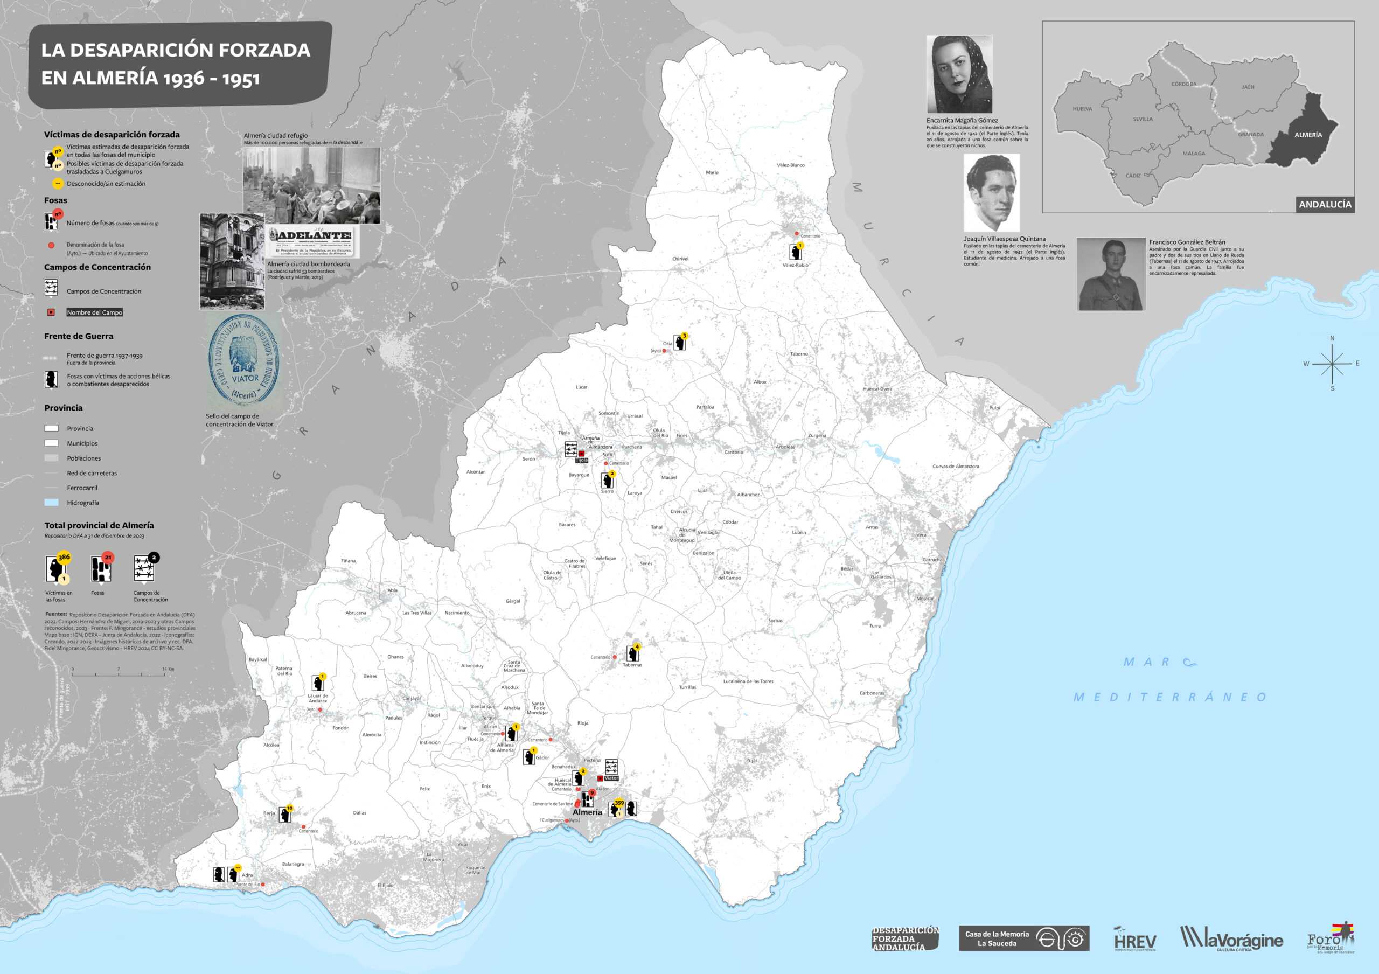1379x974 pixels.
Task: Click the Berja victims marker with 10
Action: (x=285, y=814)
